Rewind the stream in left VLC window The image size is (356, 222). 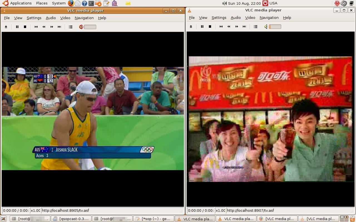pos(44,27)
